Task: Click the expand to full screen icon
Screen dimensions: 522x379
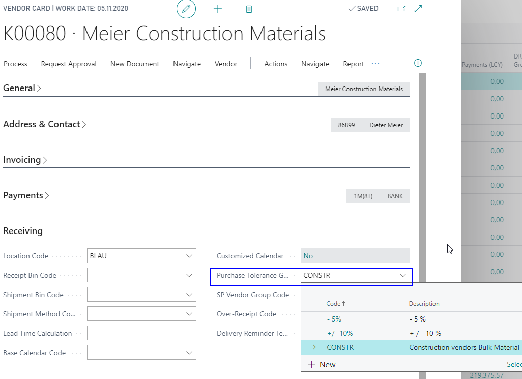Action: [x=418, y=9]
